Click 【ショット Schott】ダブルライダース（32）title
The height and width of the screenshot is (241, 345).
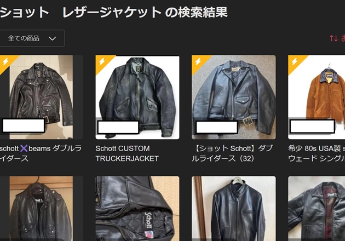pos(232,153)
